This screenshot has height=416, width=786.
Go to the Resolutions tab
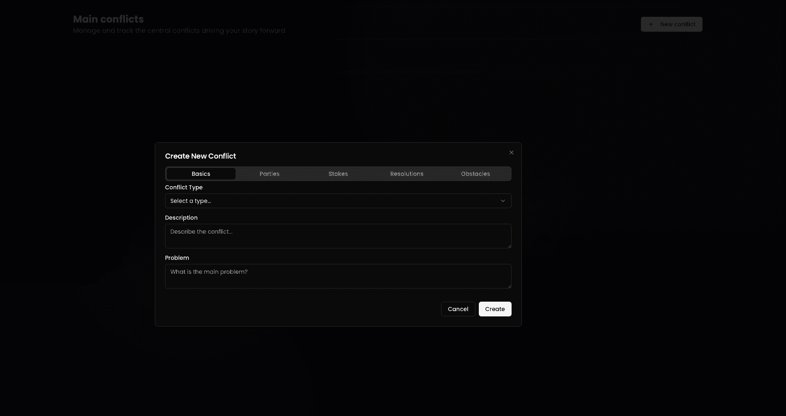coord(407,174)
